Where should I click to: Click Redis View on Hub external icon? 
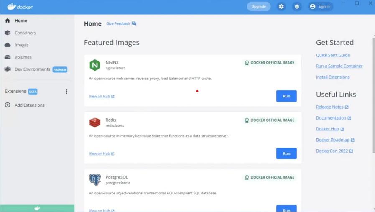click(x=112, y=153)
